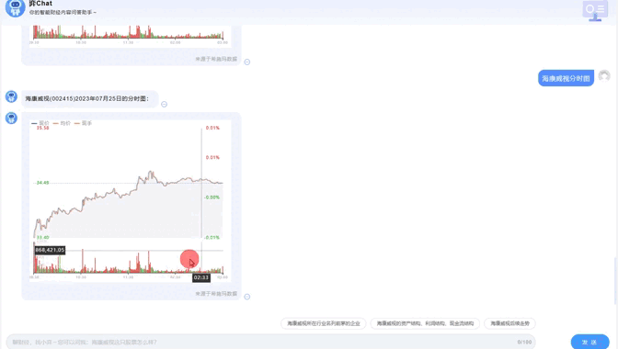
Task: Open the search list icon at top right
Action: coord(595,10)
